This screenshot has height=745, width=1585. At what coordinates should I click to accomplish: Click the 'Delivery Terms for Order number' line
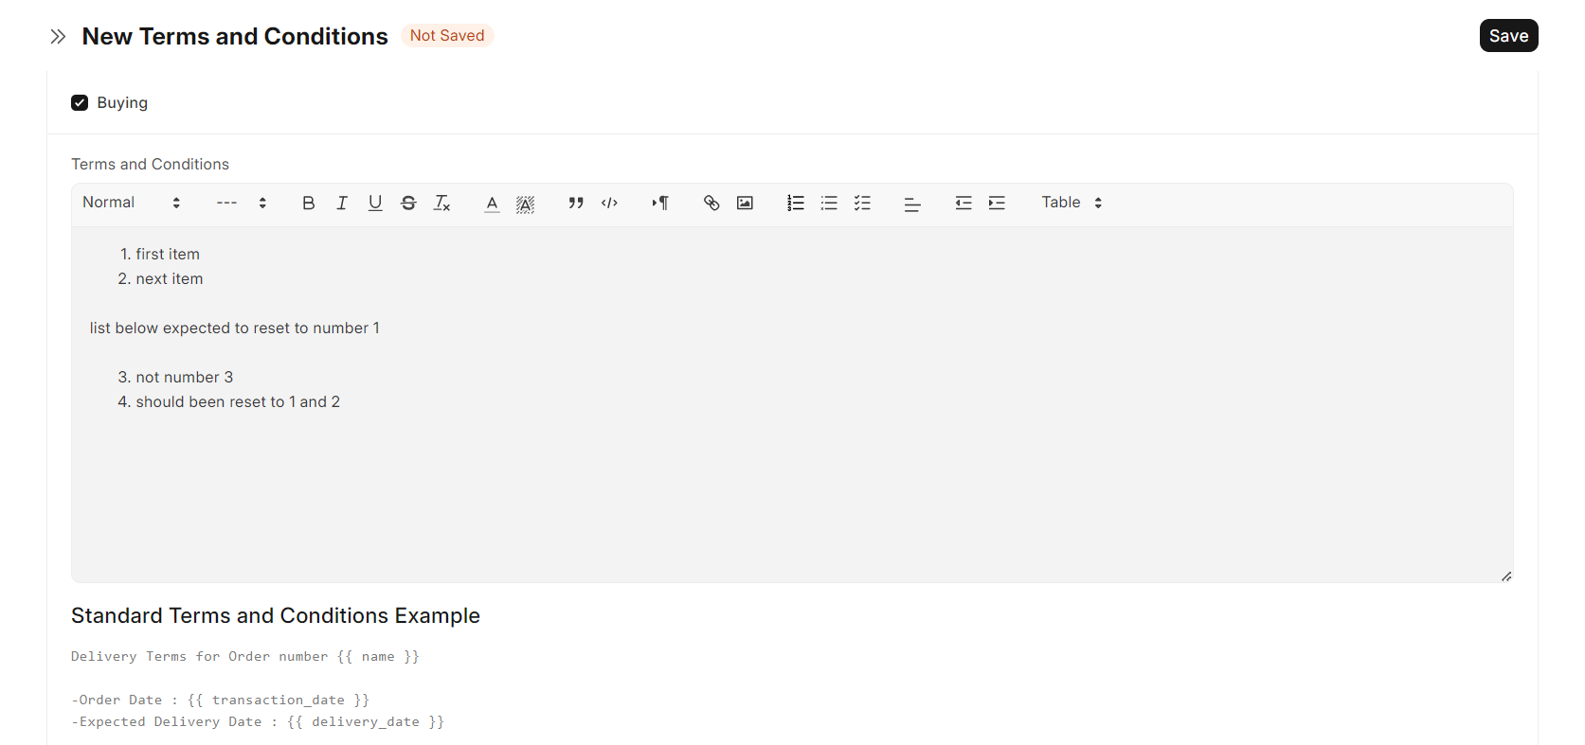245,656
